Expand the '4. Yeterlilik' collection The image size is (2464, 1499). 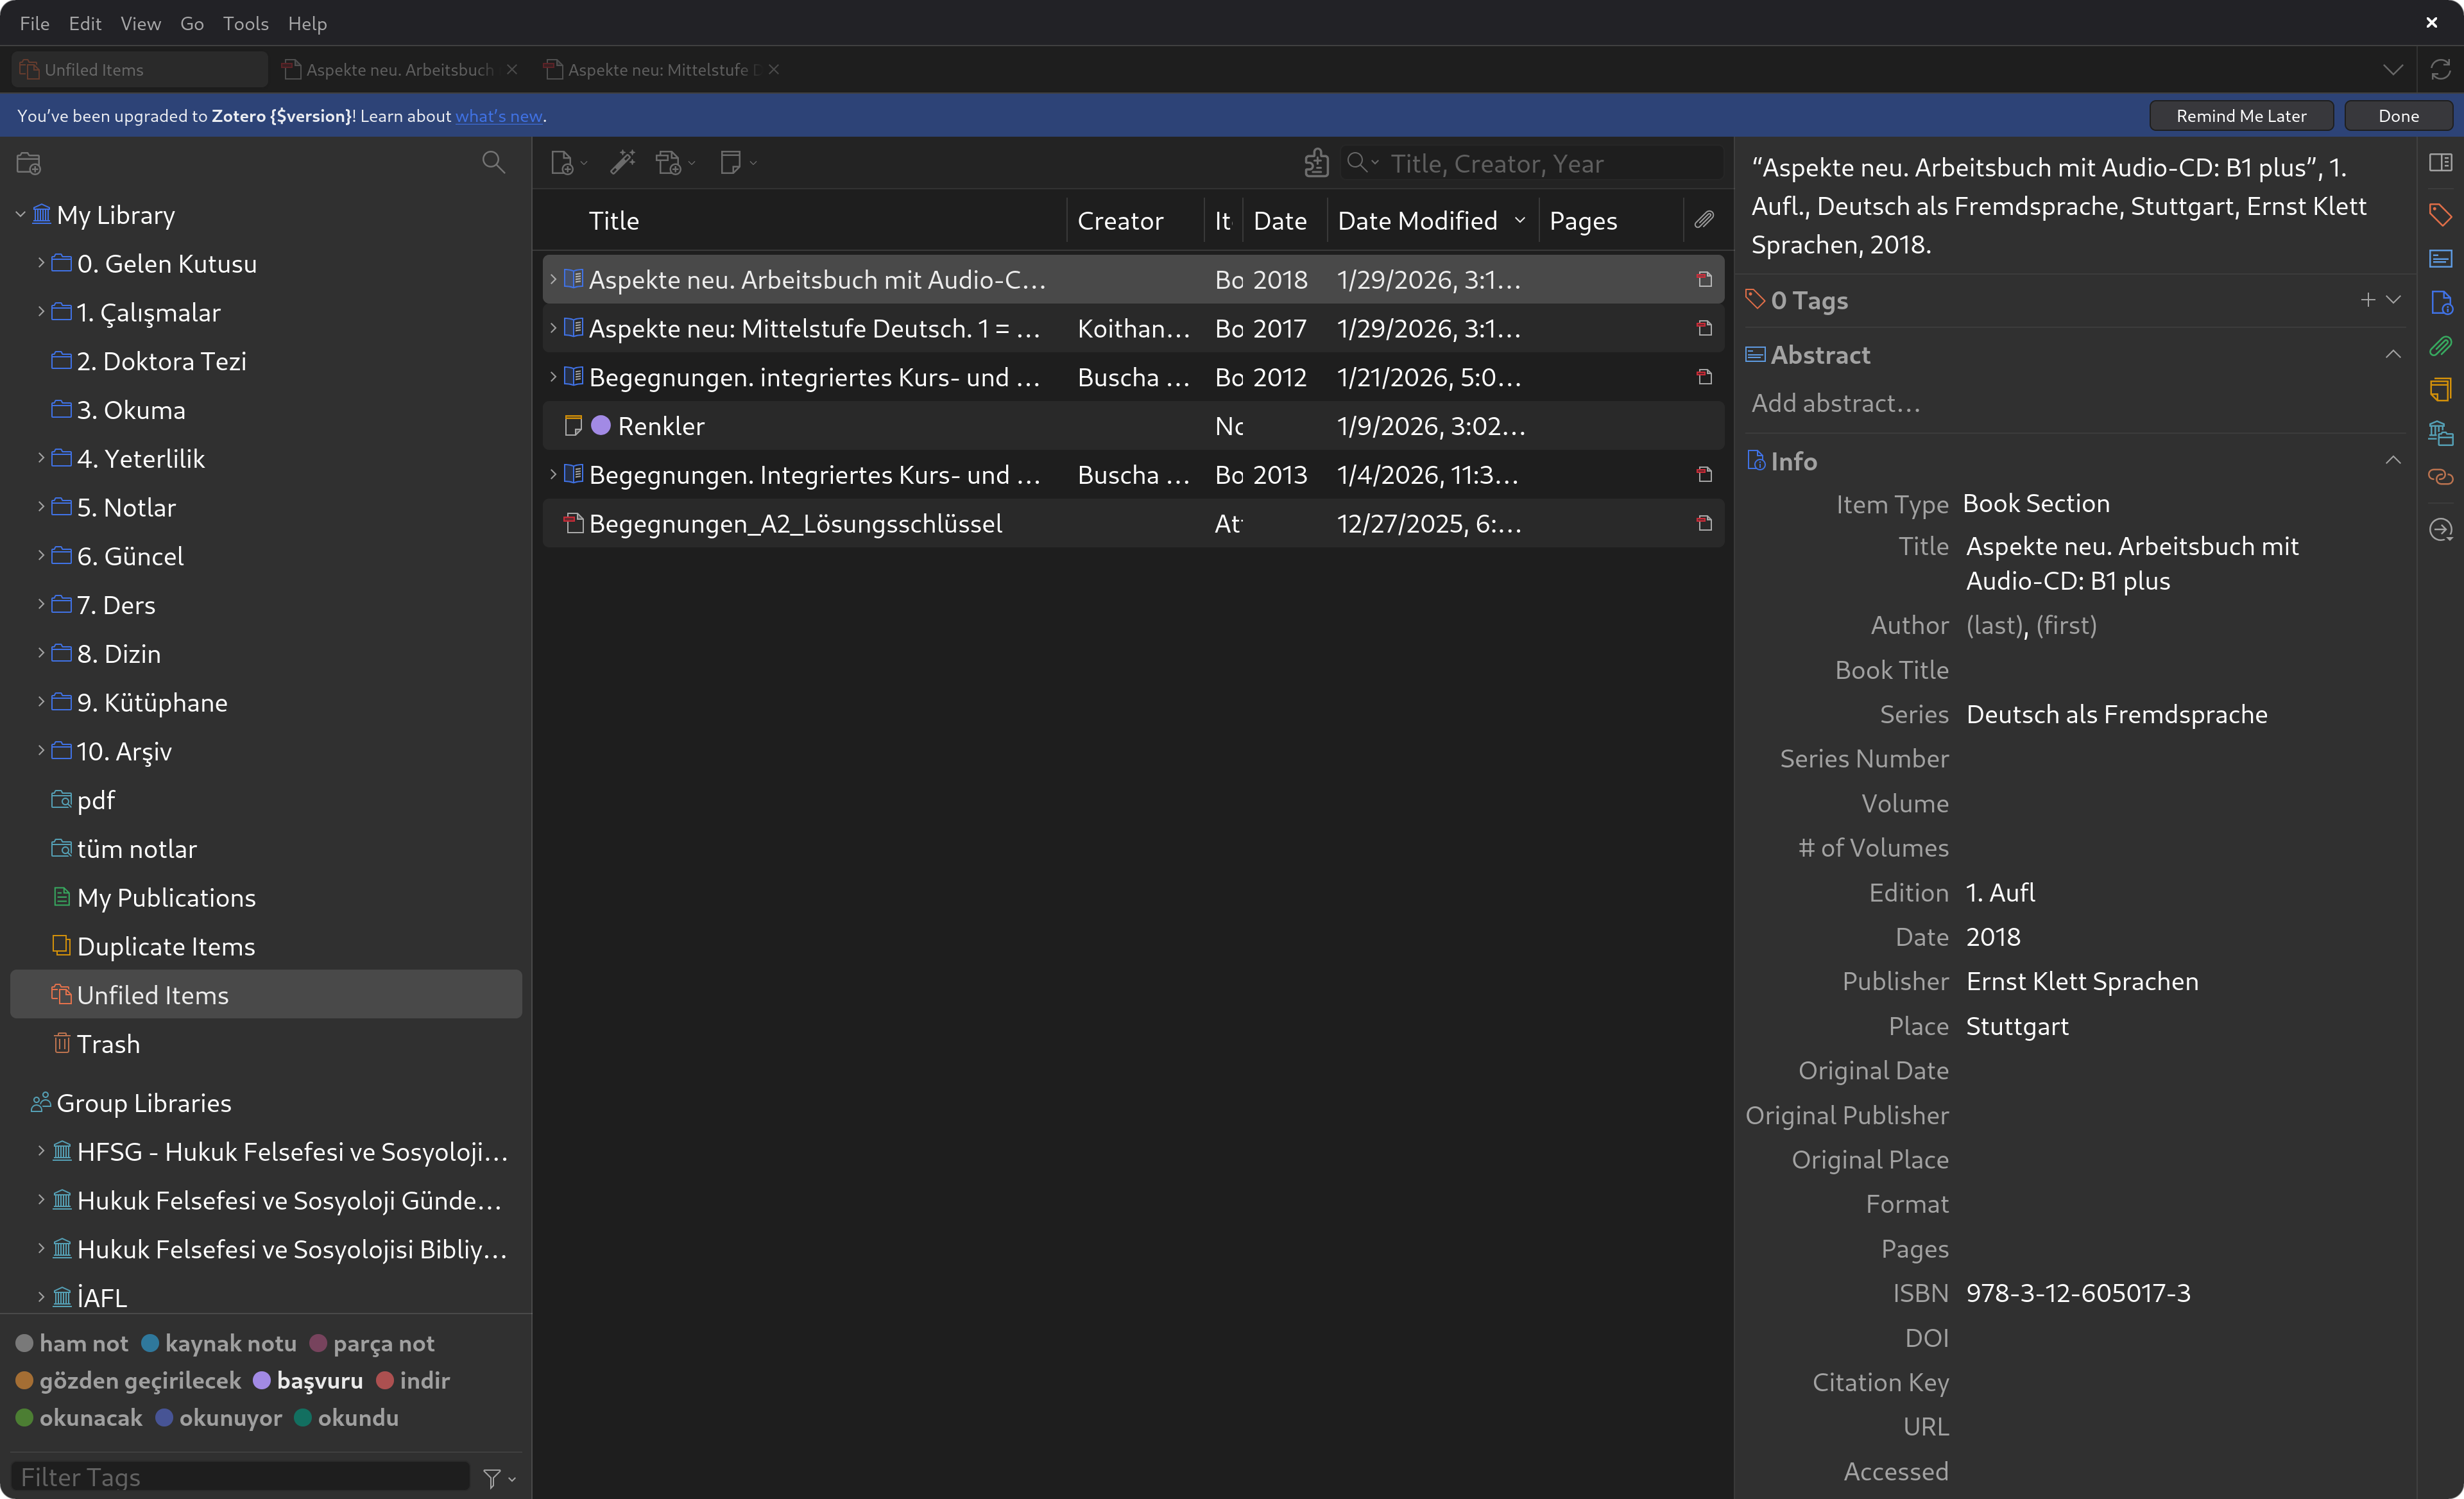click(41, 458)
